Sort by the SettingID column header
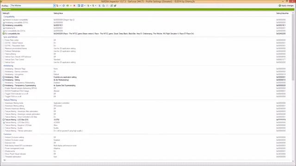 [x=6, y=13]
